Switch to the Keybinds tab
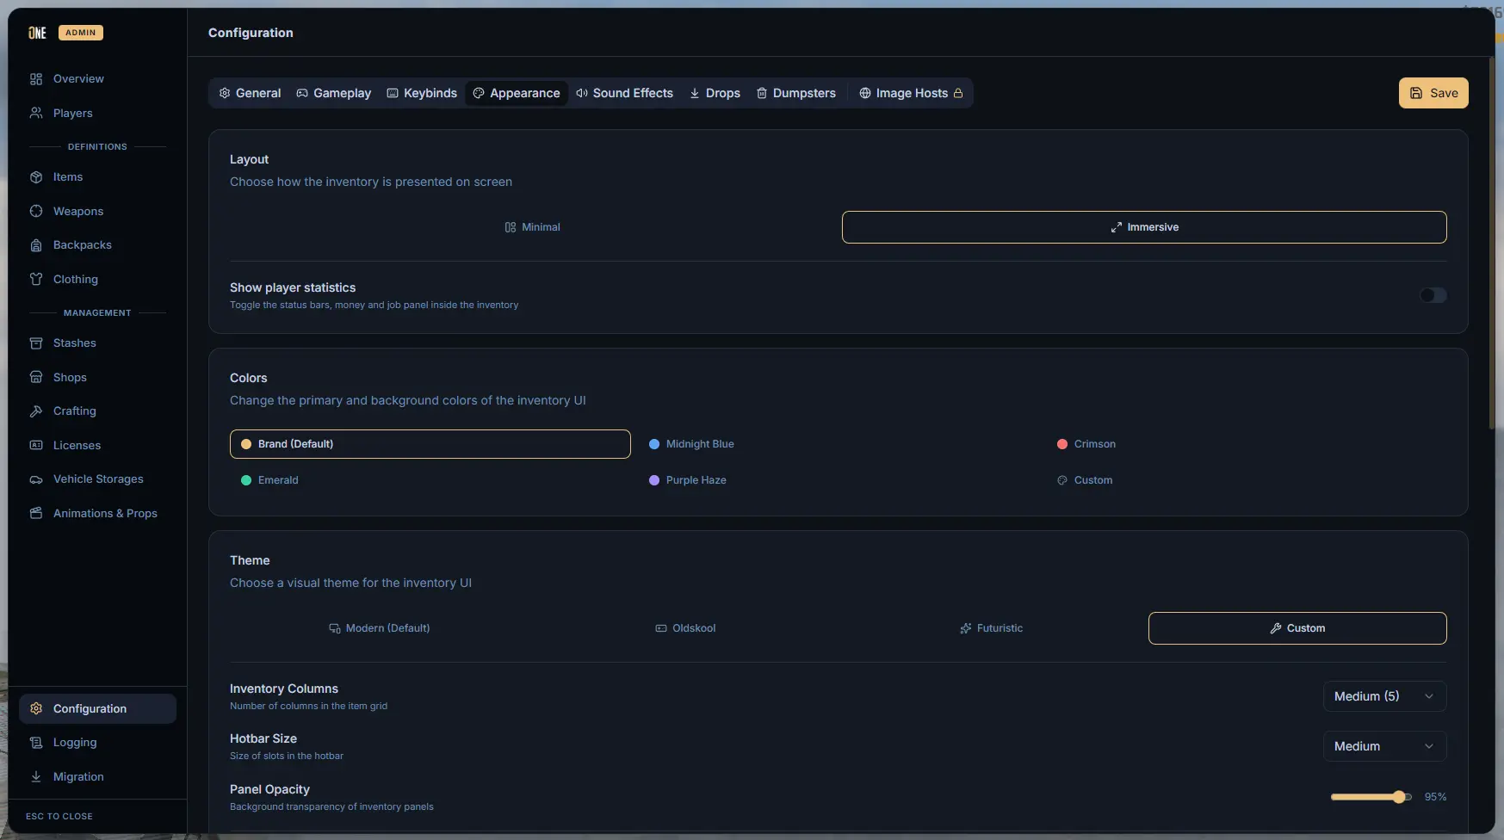Viewport: 1504px width, 840px height. pyautogui.click(x=422, y=93)
